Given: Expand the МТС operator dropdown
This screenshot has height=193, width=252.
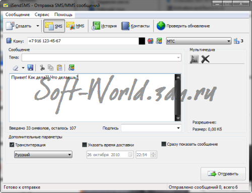Looking at the screenshot, I should [x=199, y=41].
